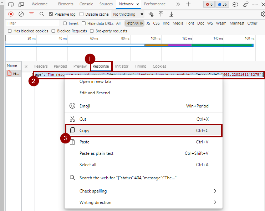The height and width of the screenshot is (211, 265).
Task: Click the import HAR upload arrow
Action: pyautogui.click(x=161, y=14)
